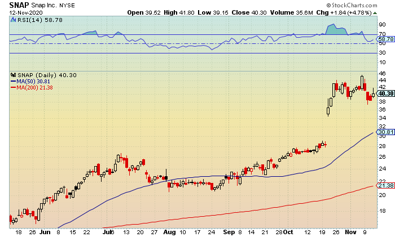395x237 pixels.
Task: Click the Chg +1.84 (+4.78%) value
Action: point(344,12)
